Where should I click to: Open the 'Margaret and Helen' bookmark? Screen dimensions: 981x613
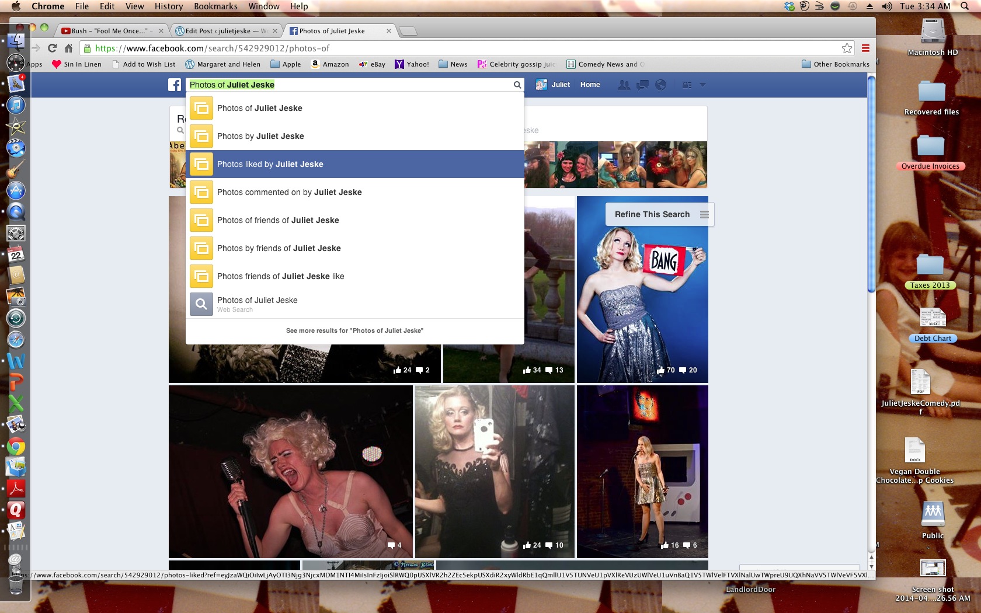pos(222,64)
